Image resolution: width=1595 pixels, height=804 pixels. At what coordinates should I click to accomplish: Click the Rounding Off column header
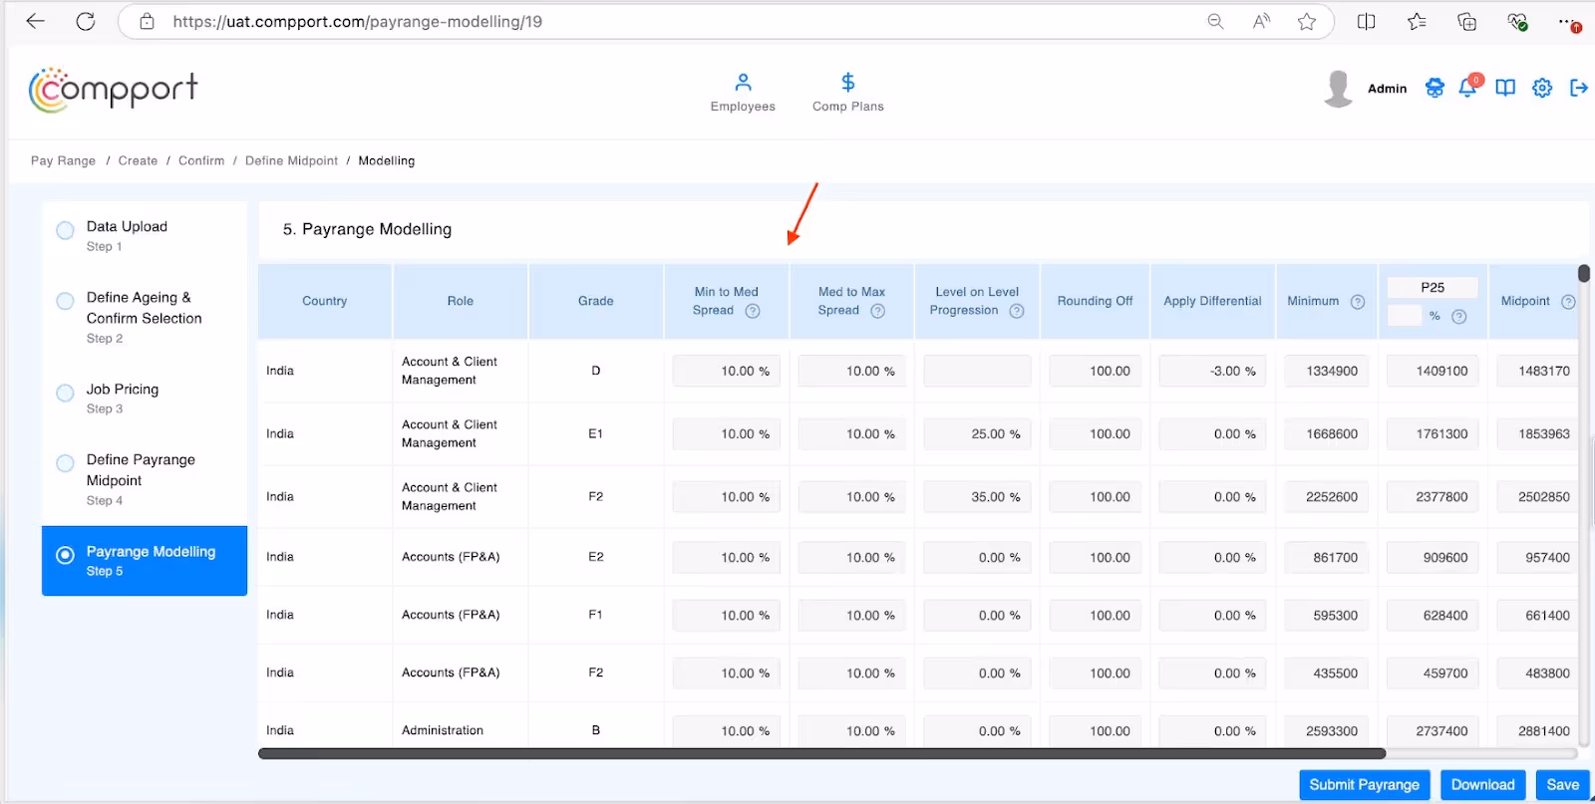[1095, 301]
